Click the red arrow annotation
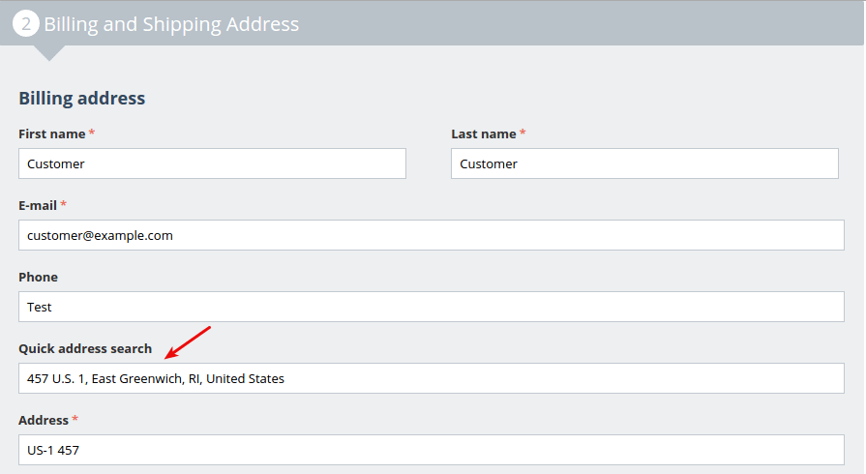 coord(187,341)
